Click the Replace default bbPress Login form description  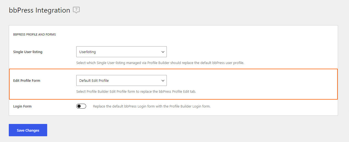(x=152, y=106)
